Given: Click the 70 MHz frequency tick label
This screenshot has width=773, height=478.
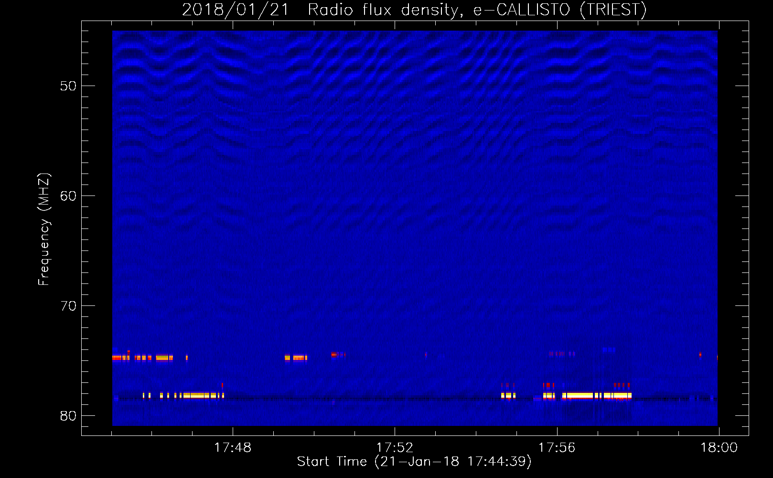Looking at the screenshot, I should click(68, 306).
